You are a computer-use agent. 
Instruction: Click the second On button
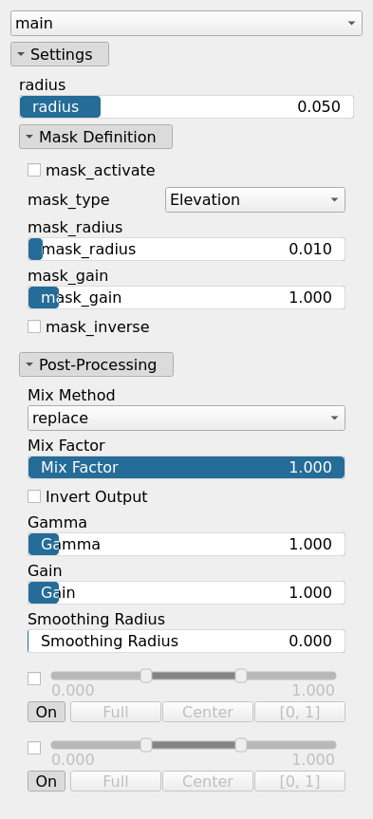click(x=47, y=781)
